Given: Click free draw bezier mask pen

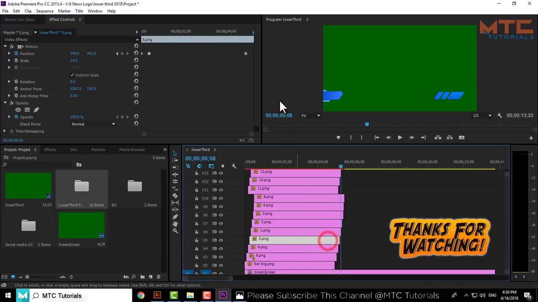Looking at the screenshot, I should click(36, 110).
